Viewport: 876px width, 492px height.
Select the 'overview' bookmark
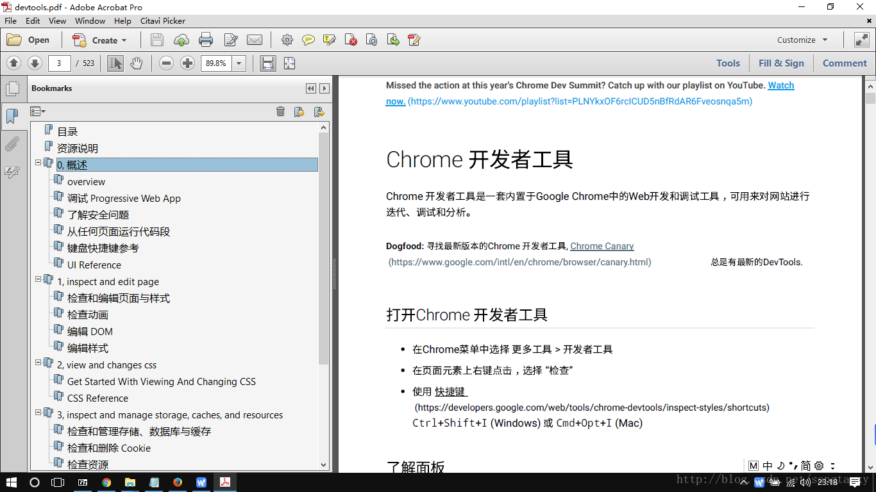click(x=86, y=182)
